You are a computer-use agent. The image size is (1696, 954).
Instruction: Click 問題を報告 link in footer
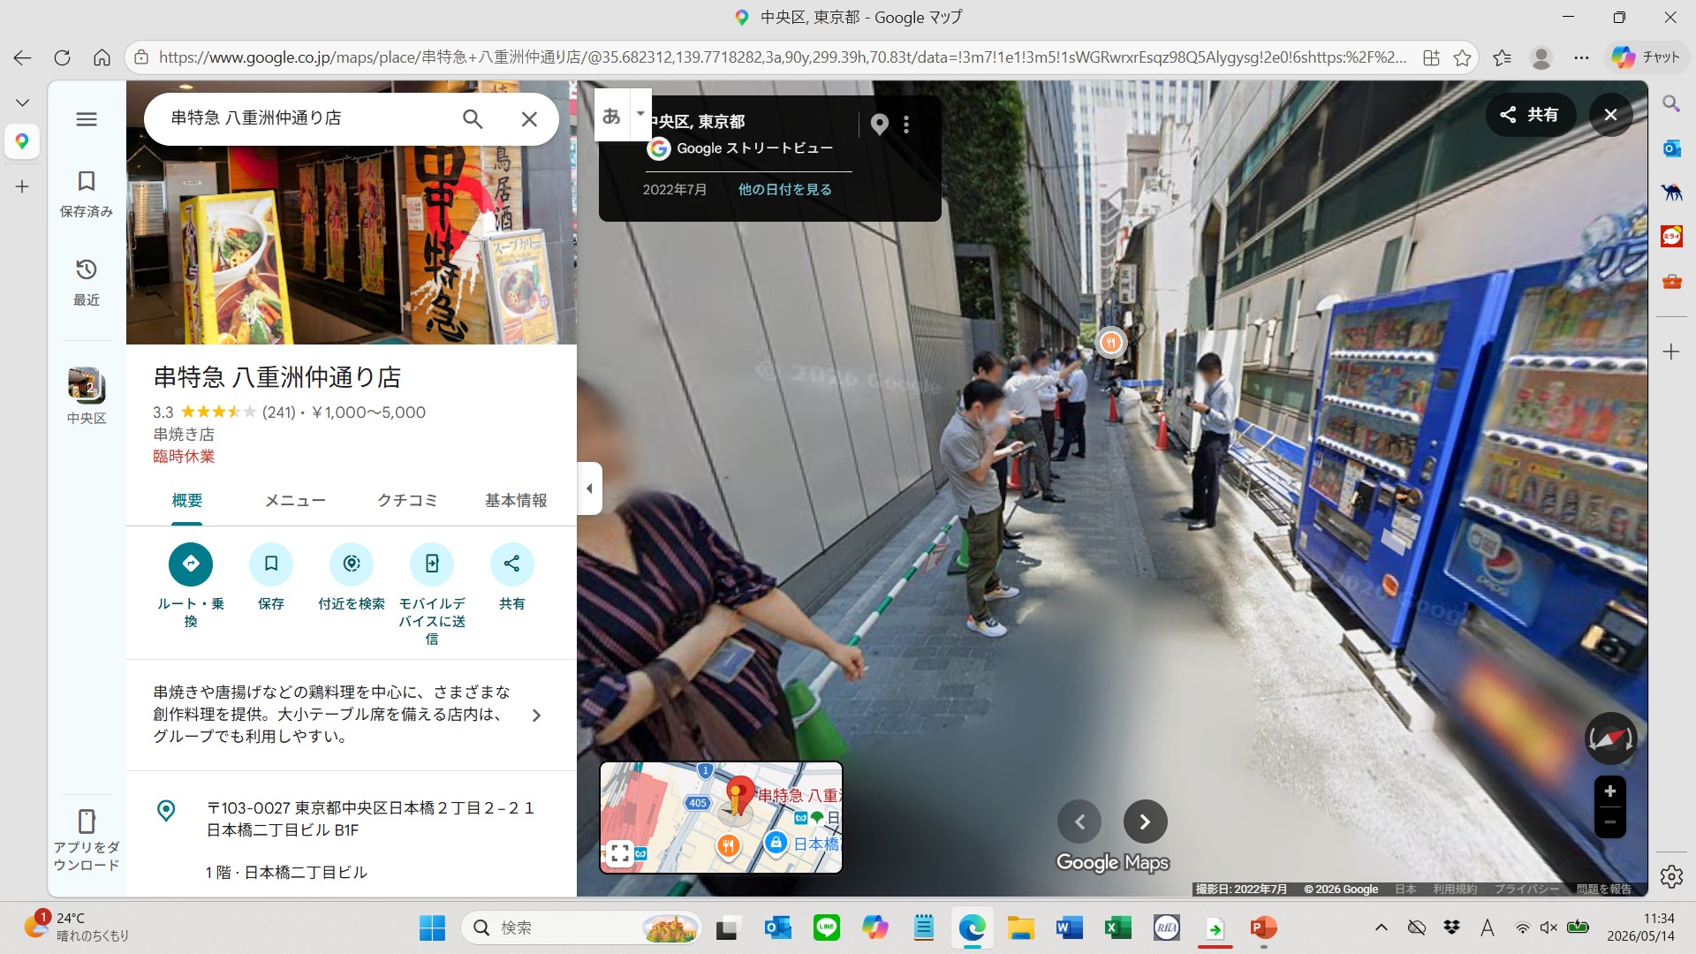click(1603, 890)
